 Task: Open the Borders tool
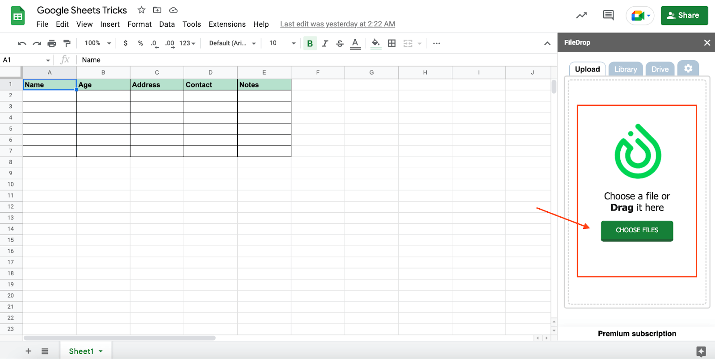[x=392, y=43]
